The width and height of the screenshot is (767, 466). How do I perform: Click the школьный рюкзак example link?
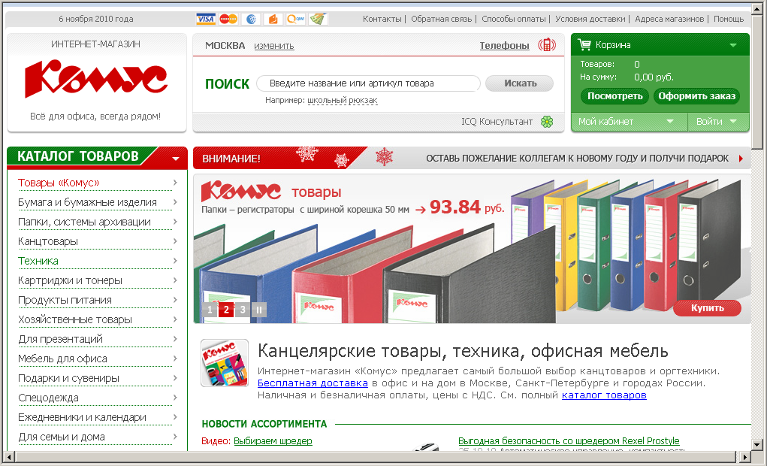[343, 101]
